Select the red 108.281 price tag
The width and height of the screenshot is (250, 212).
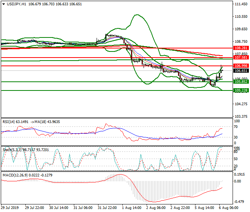tap(241, 48)
